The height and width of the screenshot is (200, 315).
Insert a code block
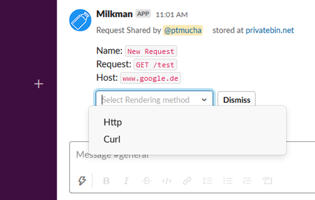pos(267,180)
